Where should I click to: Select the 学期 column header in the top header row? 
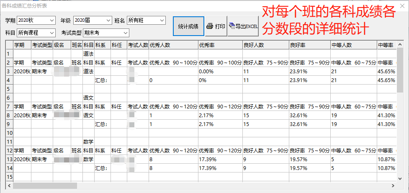click(22, 45)
